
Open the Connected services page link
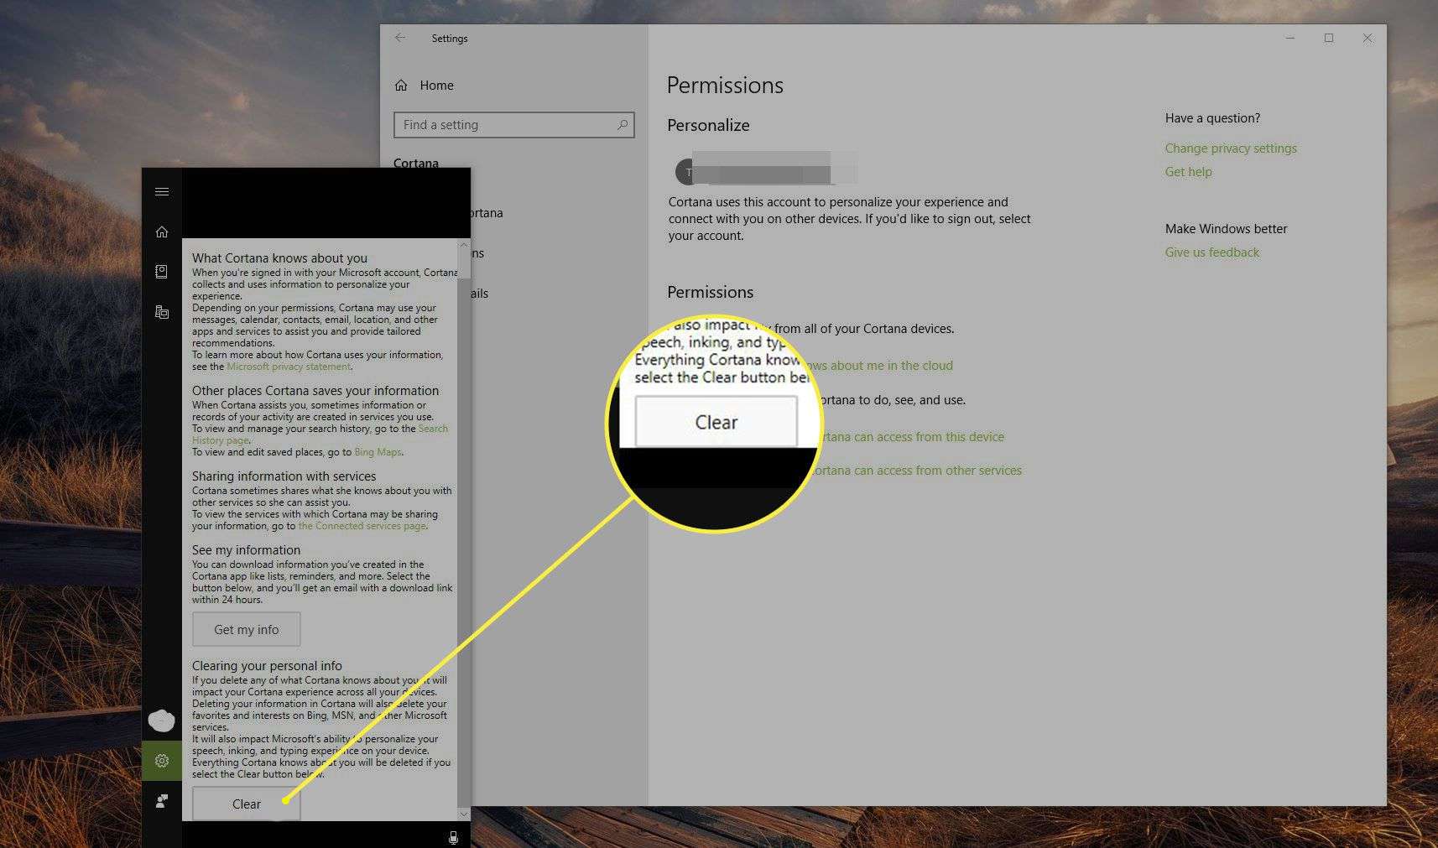tap(362, 526)
